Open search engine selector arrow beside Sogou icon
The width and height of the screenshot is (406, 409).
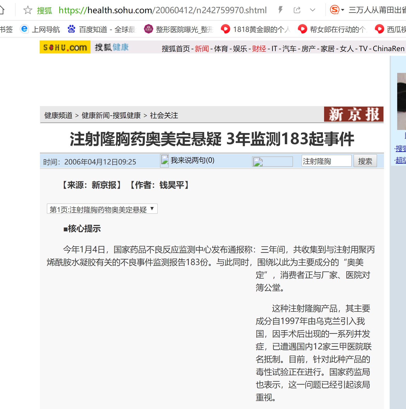click(343, 10)
